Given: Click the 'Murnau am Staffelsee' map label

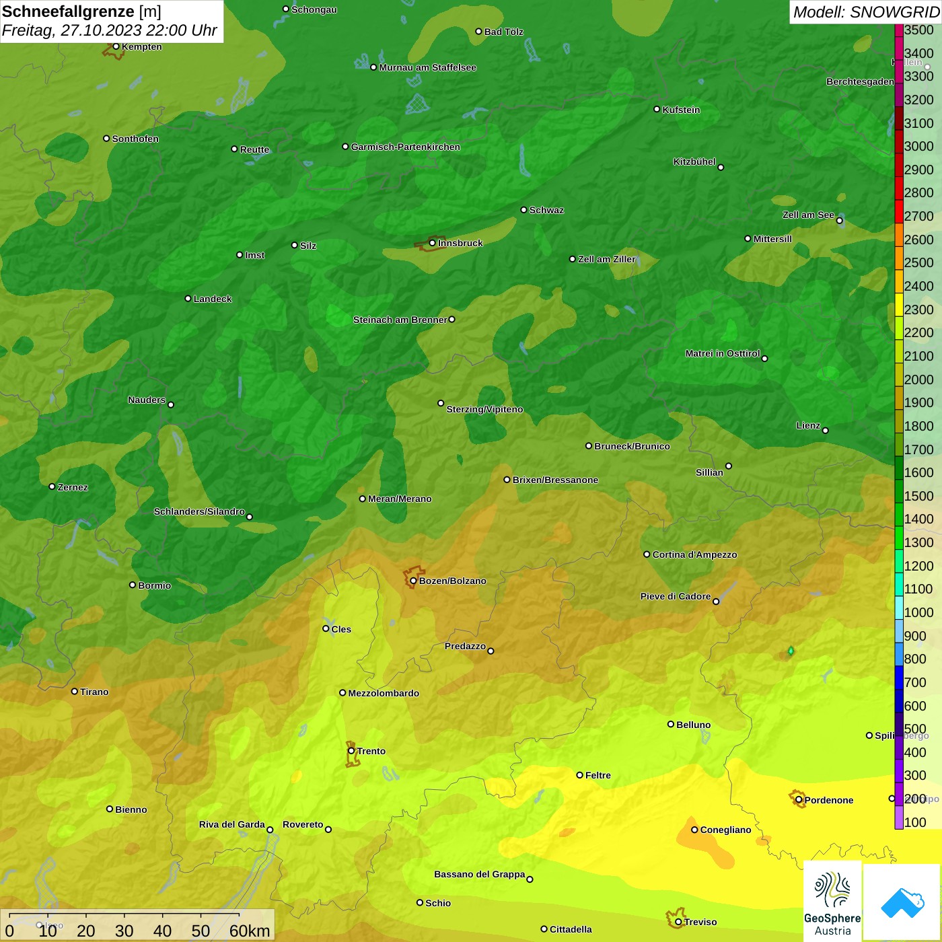Looking at the screenshot, I should (428, 67).
